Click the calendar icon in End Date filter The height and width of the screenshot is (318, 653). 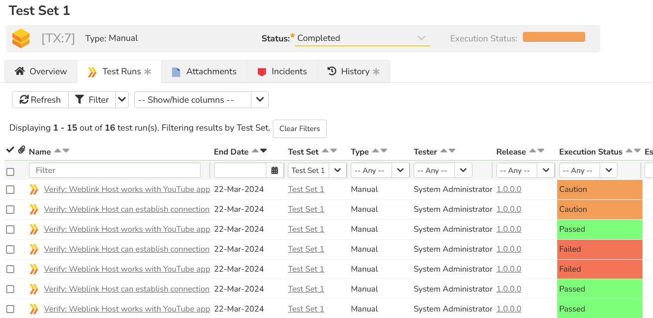[274, 170]
